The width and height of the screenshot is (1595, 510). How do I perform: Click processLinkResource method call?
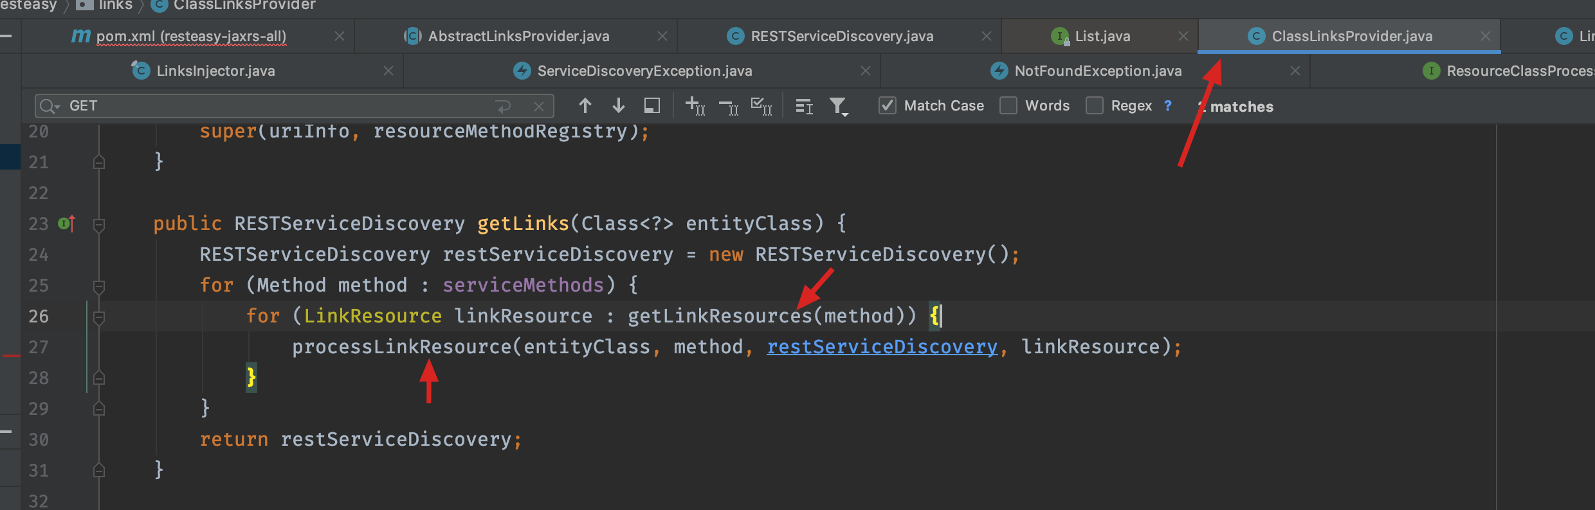pos(402,347)
